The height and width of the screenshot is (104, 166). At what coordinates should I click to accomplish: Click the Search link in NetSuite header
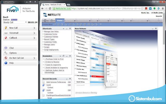coord(159,16)
